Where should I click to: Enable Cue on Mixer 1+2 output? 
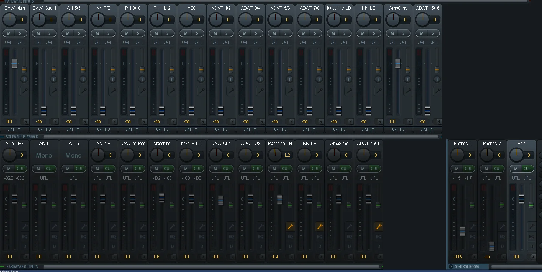pos(20,169)
